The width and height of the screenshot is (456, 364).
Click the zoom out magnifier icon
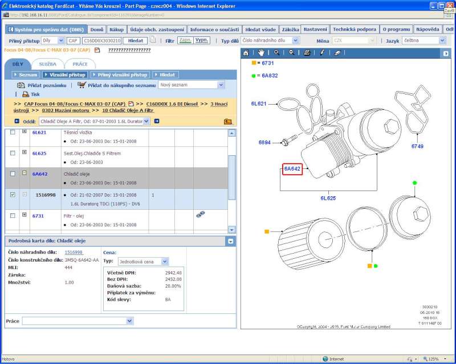[x=291, y=52]
